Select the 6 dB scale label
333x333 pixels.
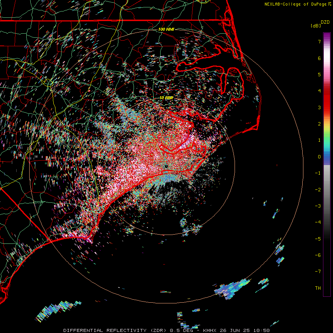319,58
